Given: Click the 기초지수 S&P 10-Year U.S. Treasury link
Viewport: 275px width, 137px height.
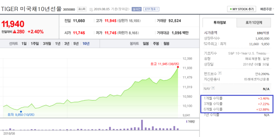Looking at the screenshot, I should pos(249,53).
